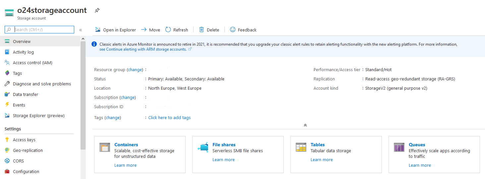Go to Geo-replication settings
The height and width of the screenshot is (179, 485).
click(x=28, y=151)
